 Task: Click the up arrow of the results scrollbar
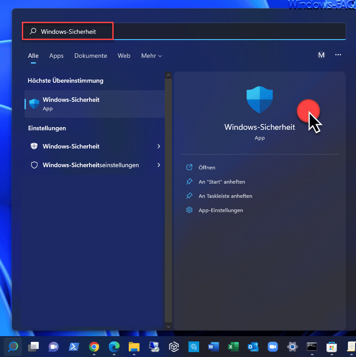[x=168, y=75]
